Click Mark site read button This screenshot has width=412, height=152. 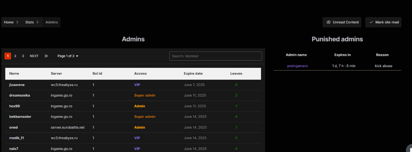click(383, 22)
